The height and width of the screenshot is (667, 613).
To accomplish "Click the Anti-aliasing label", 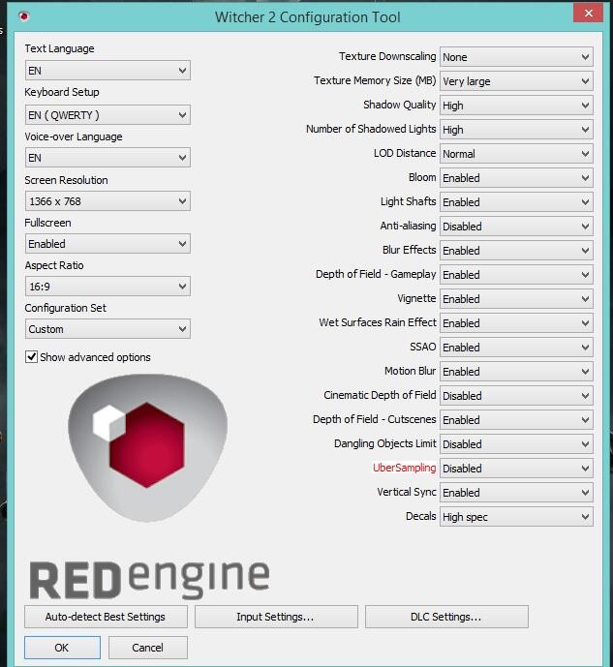I will tap(409, 226).
